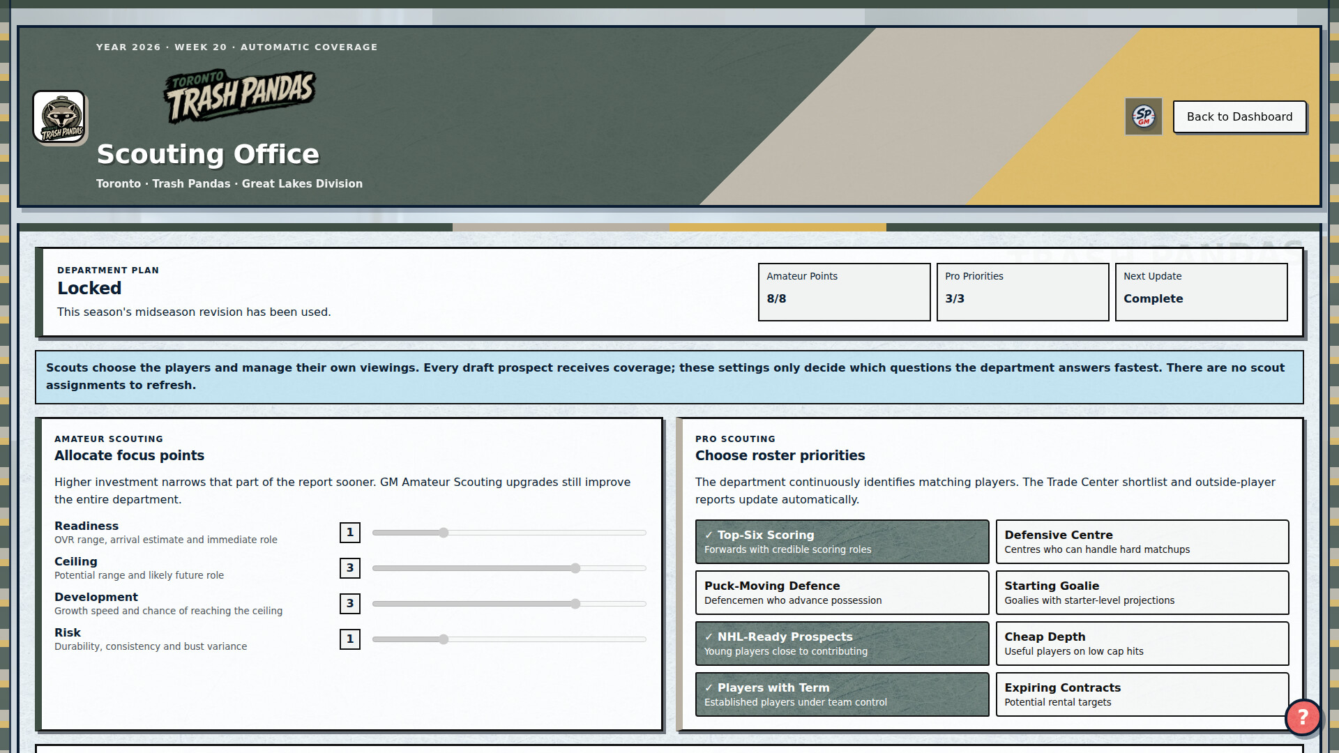This screenshot has width=1339, height=753.
Task: Click 'Toronto · Trash Pandas · Great Lakes Division' subtitle
Action: [x=229, y=183]
